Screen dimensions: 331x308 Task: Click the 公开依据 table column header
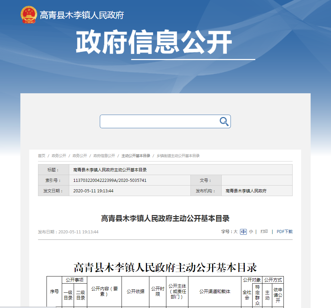[x=135, y=291]
